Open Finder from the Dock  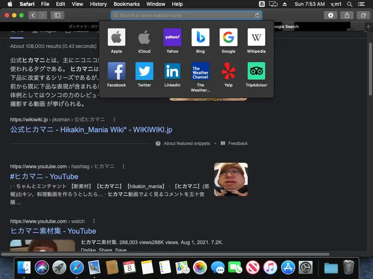24,267
